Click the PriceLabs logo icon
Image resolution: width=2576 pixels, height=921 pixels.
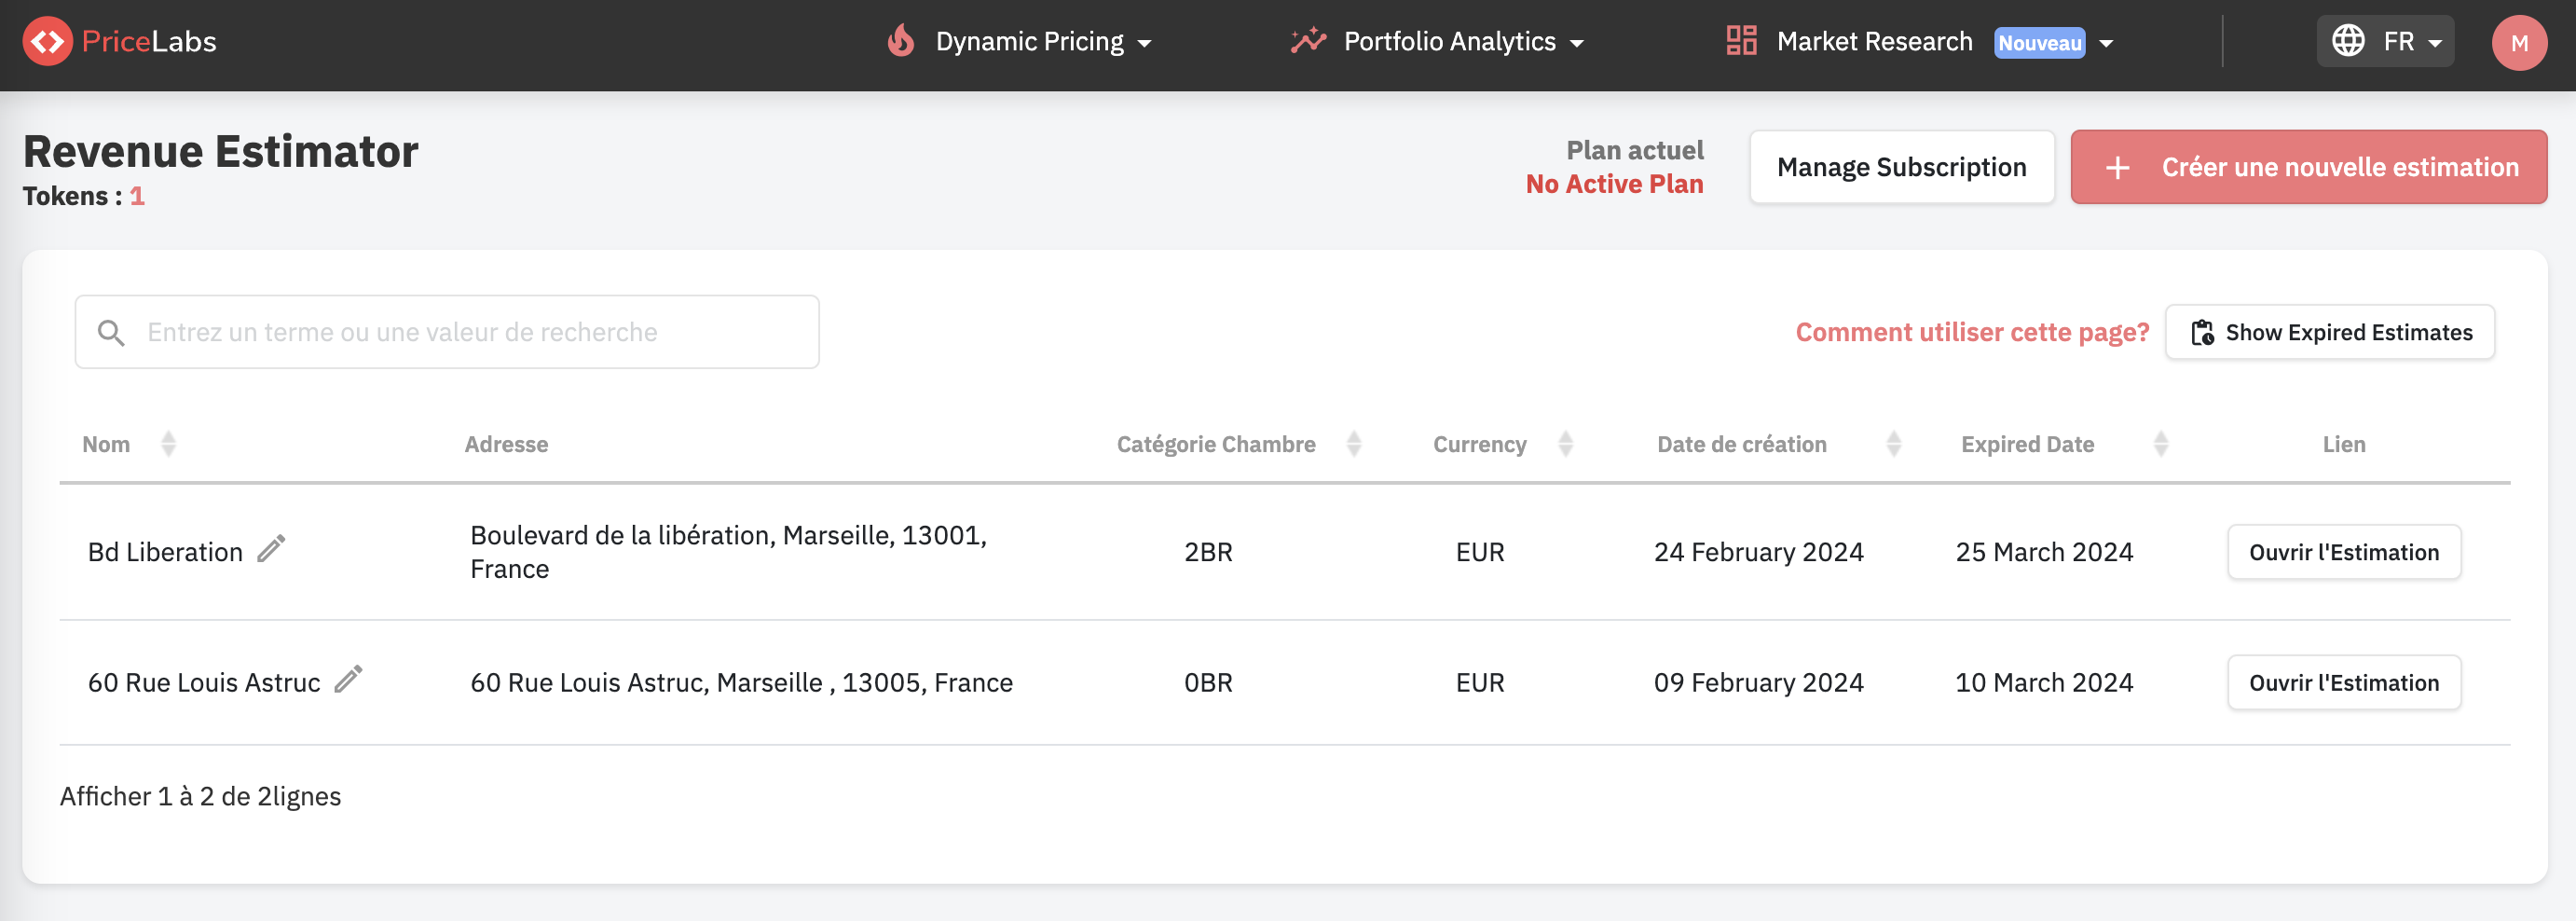pos(47,42)
